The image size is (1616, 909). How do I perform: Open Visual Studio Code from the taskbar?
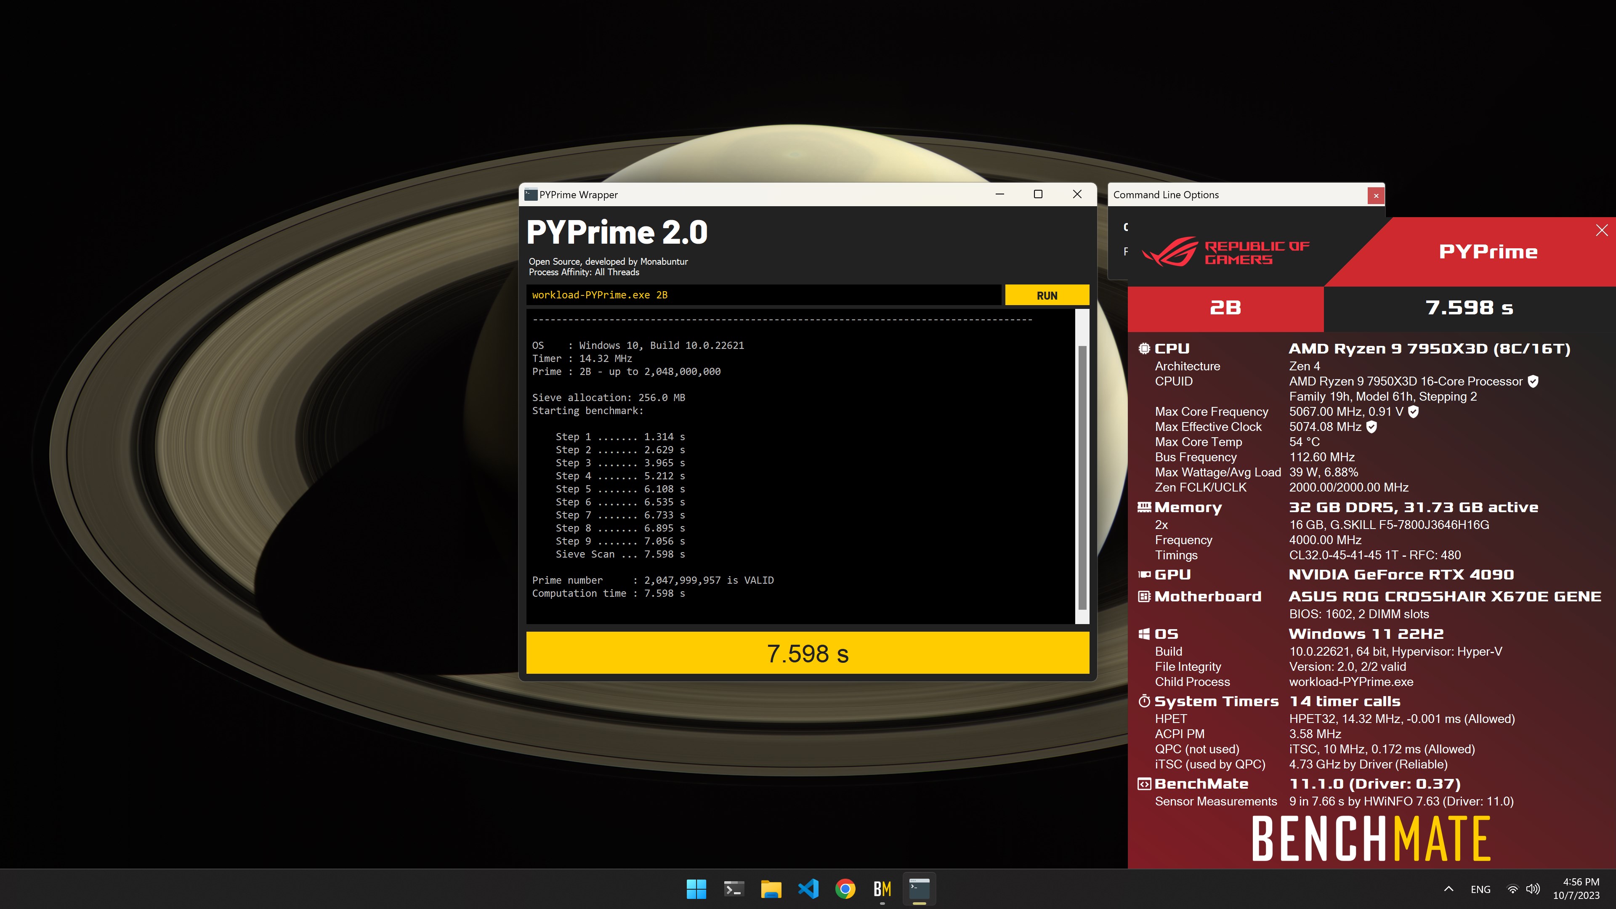(808, 889)
